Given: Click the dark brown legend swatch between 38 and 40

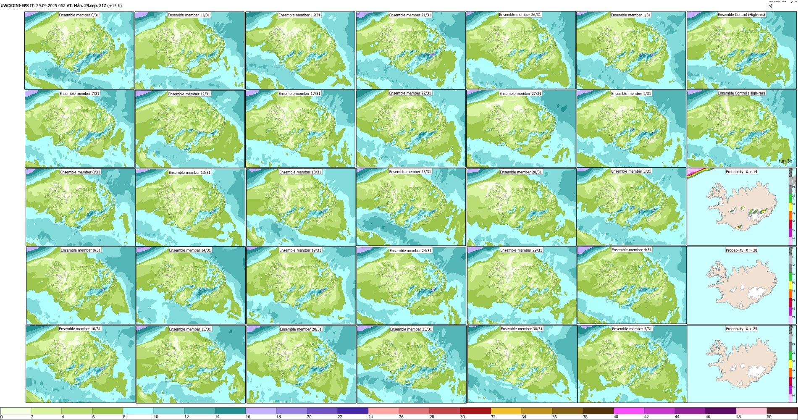Looking at the screenshot, I should pos(598,411).
